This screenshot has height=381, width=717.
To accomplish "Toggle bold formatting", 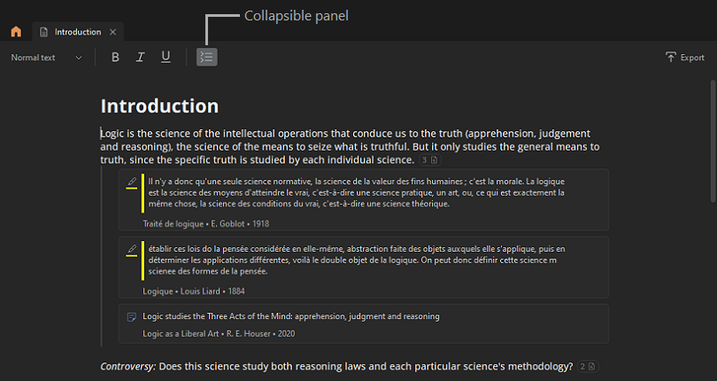I will (x=115, y=58).
